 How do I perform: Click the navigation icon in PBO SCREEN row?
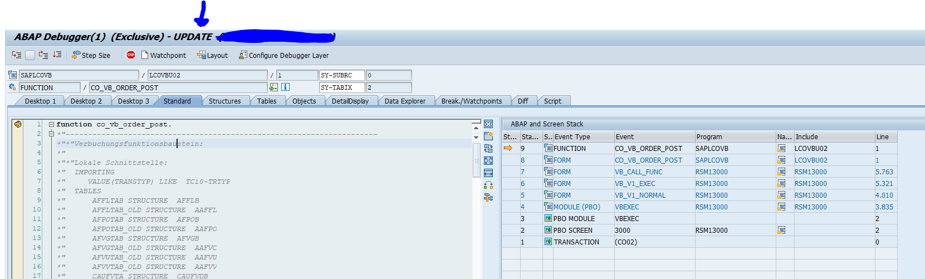tap(781, 230)
